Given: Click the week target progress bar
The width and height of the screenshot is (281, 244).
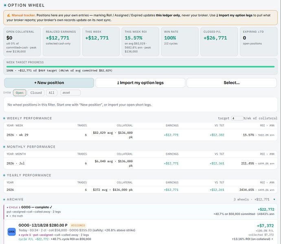Looking at the screenshot, I should [x=140, y=67].
